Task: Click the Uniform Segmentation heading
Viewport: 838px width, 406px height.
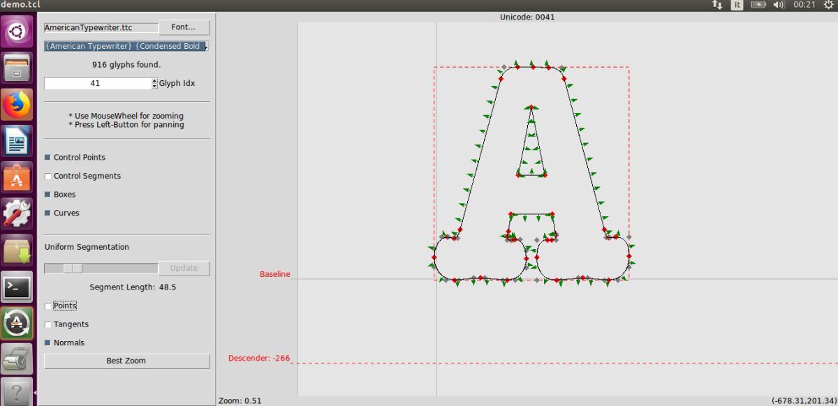Action: pos(87,247)
